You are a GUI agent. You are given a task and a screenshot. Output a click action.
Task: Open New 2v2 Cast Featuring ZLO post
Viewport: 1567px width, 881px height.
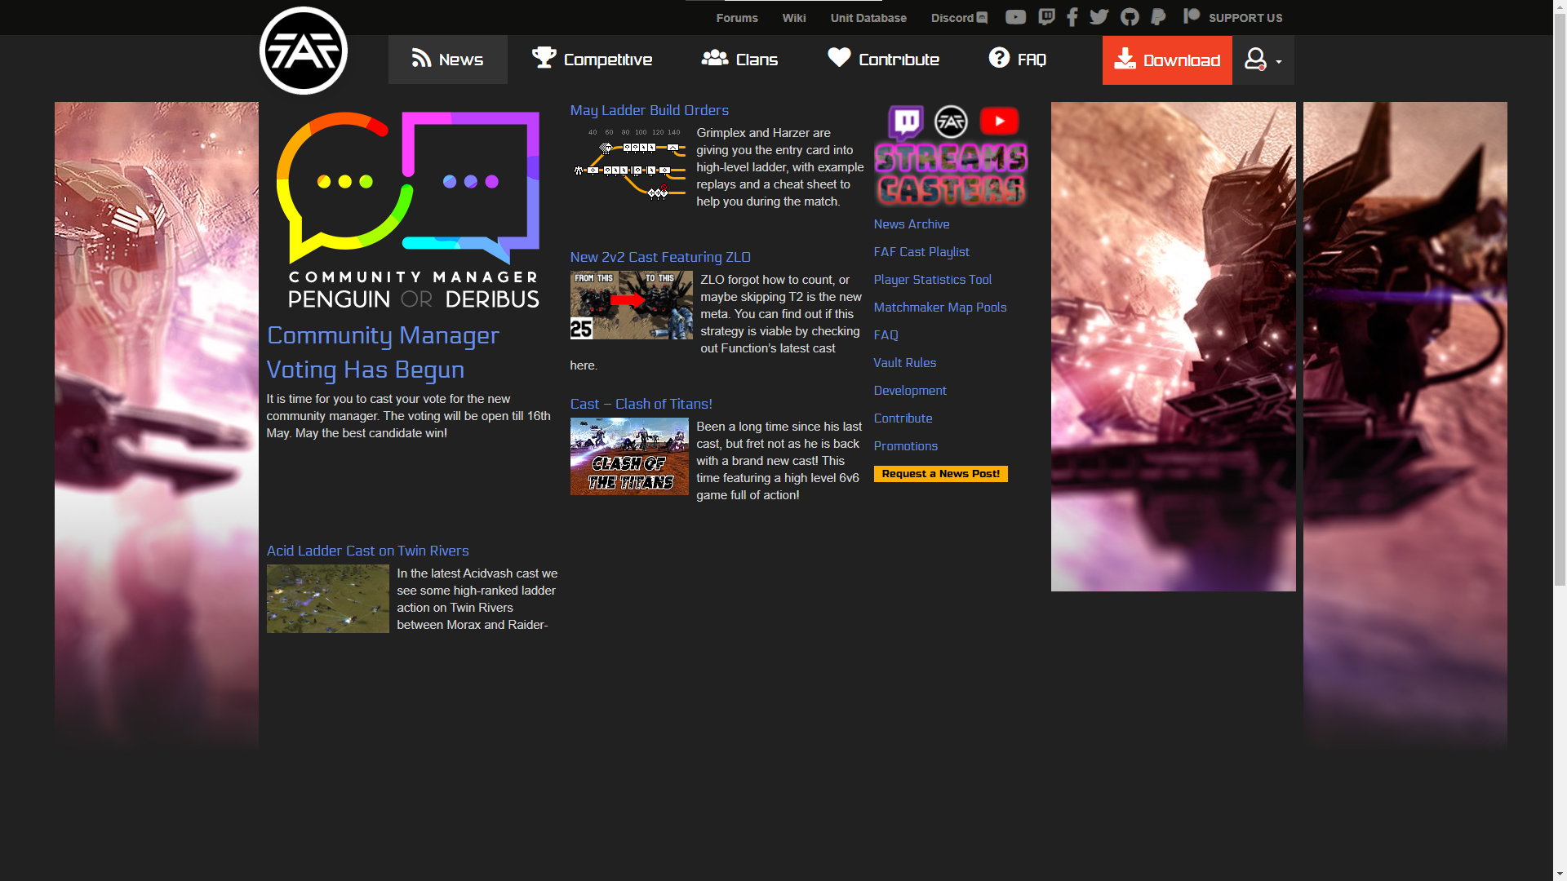[660, 257]
